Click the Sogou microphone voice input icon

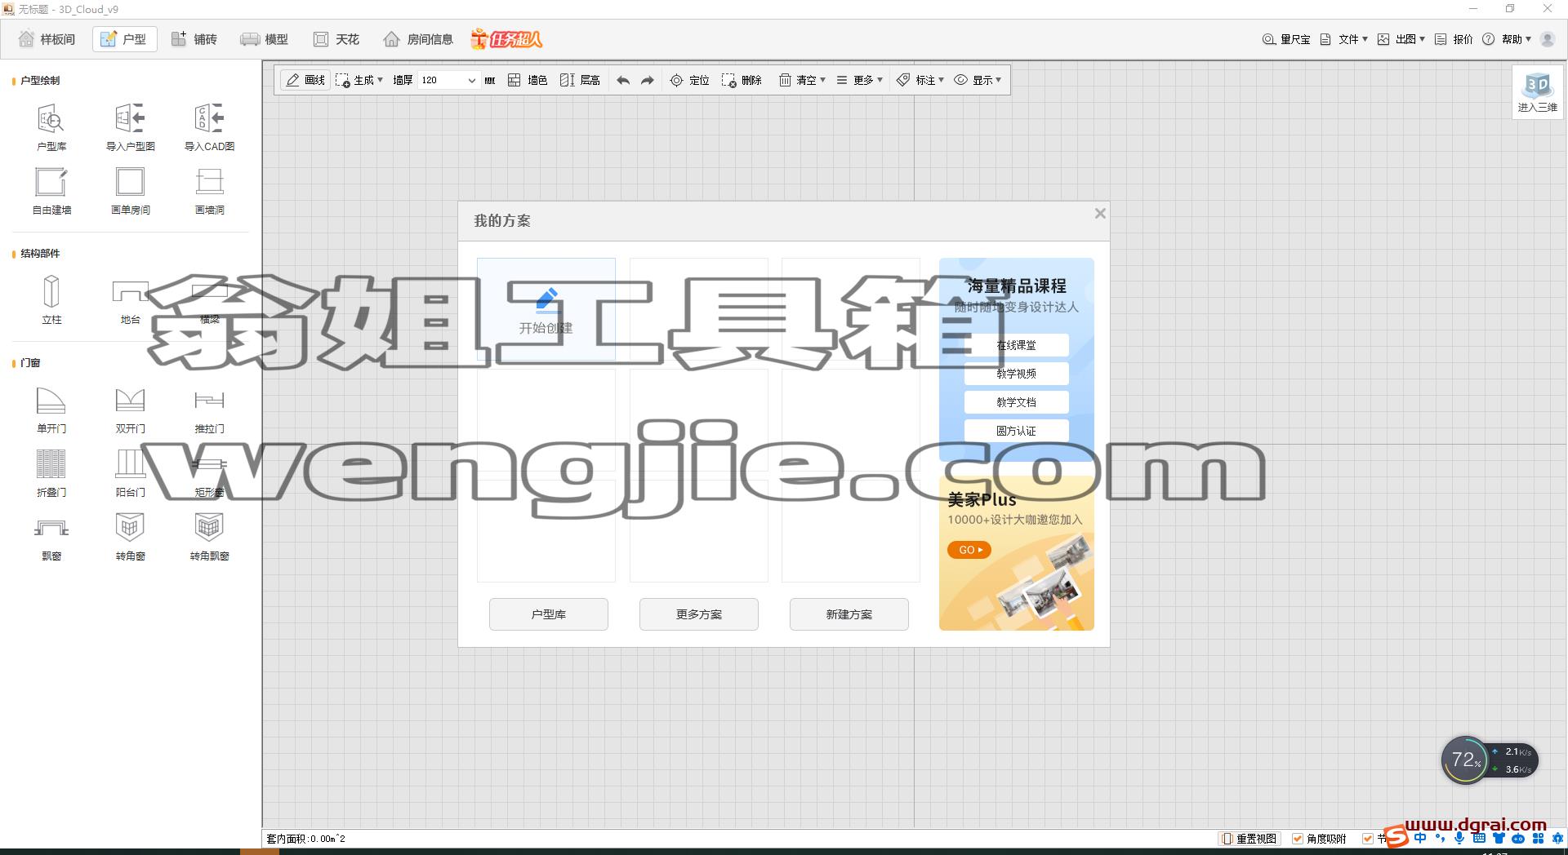[x=1459, y=838]
